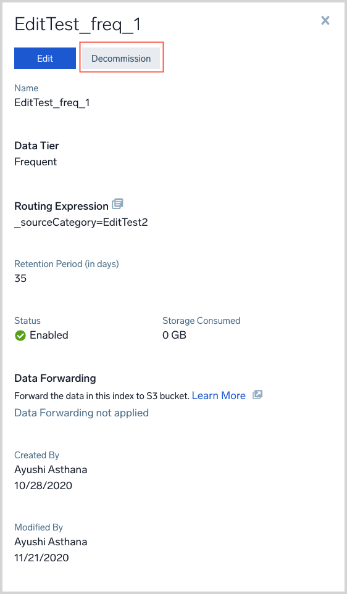Viewport: 347px width, 594px height.
Task: Click the Decommission button
Action: pos(121,59)
